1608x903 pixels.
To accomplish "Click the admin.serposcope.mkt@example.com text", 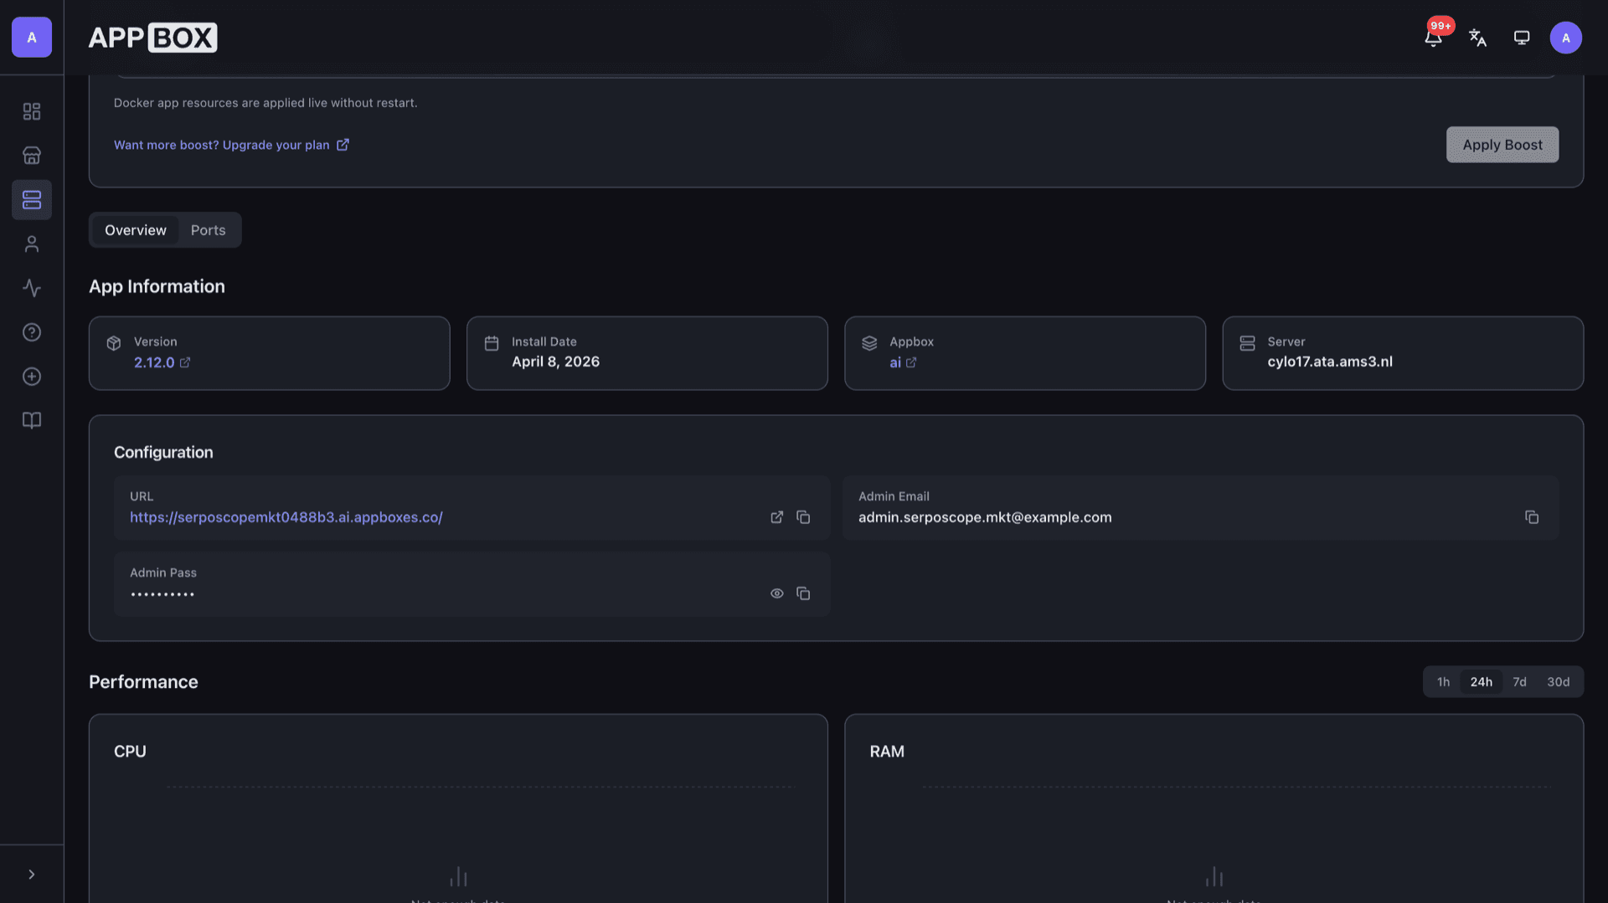I will [985, 517].
